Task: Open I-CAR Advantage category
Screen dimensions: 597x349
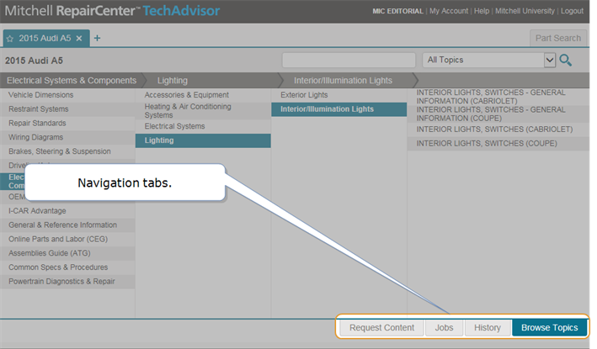Action: tap(67, 211)
